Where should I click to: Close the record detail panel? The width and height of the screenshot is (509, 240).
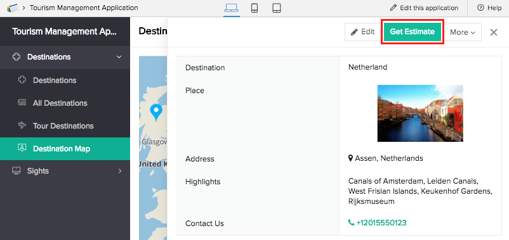pyautogui.click(x=493, y=32)
